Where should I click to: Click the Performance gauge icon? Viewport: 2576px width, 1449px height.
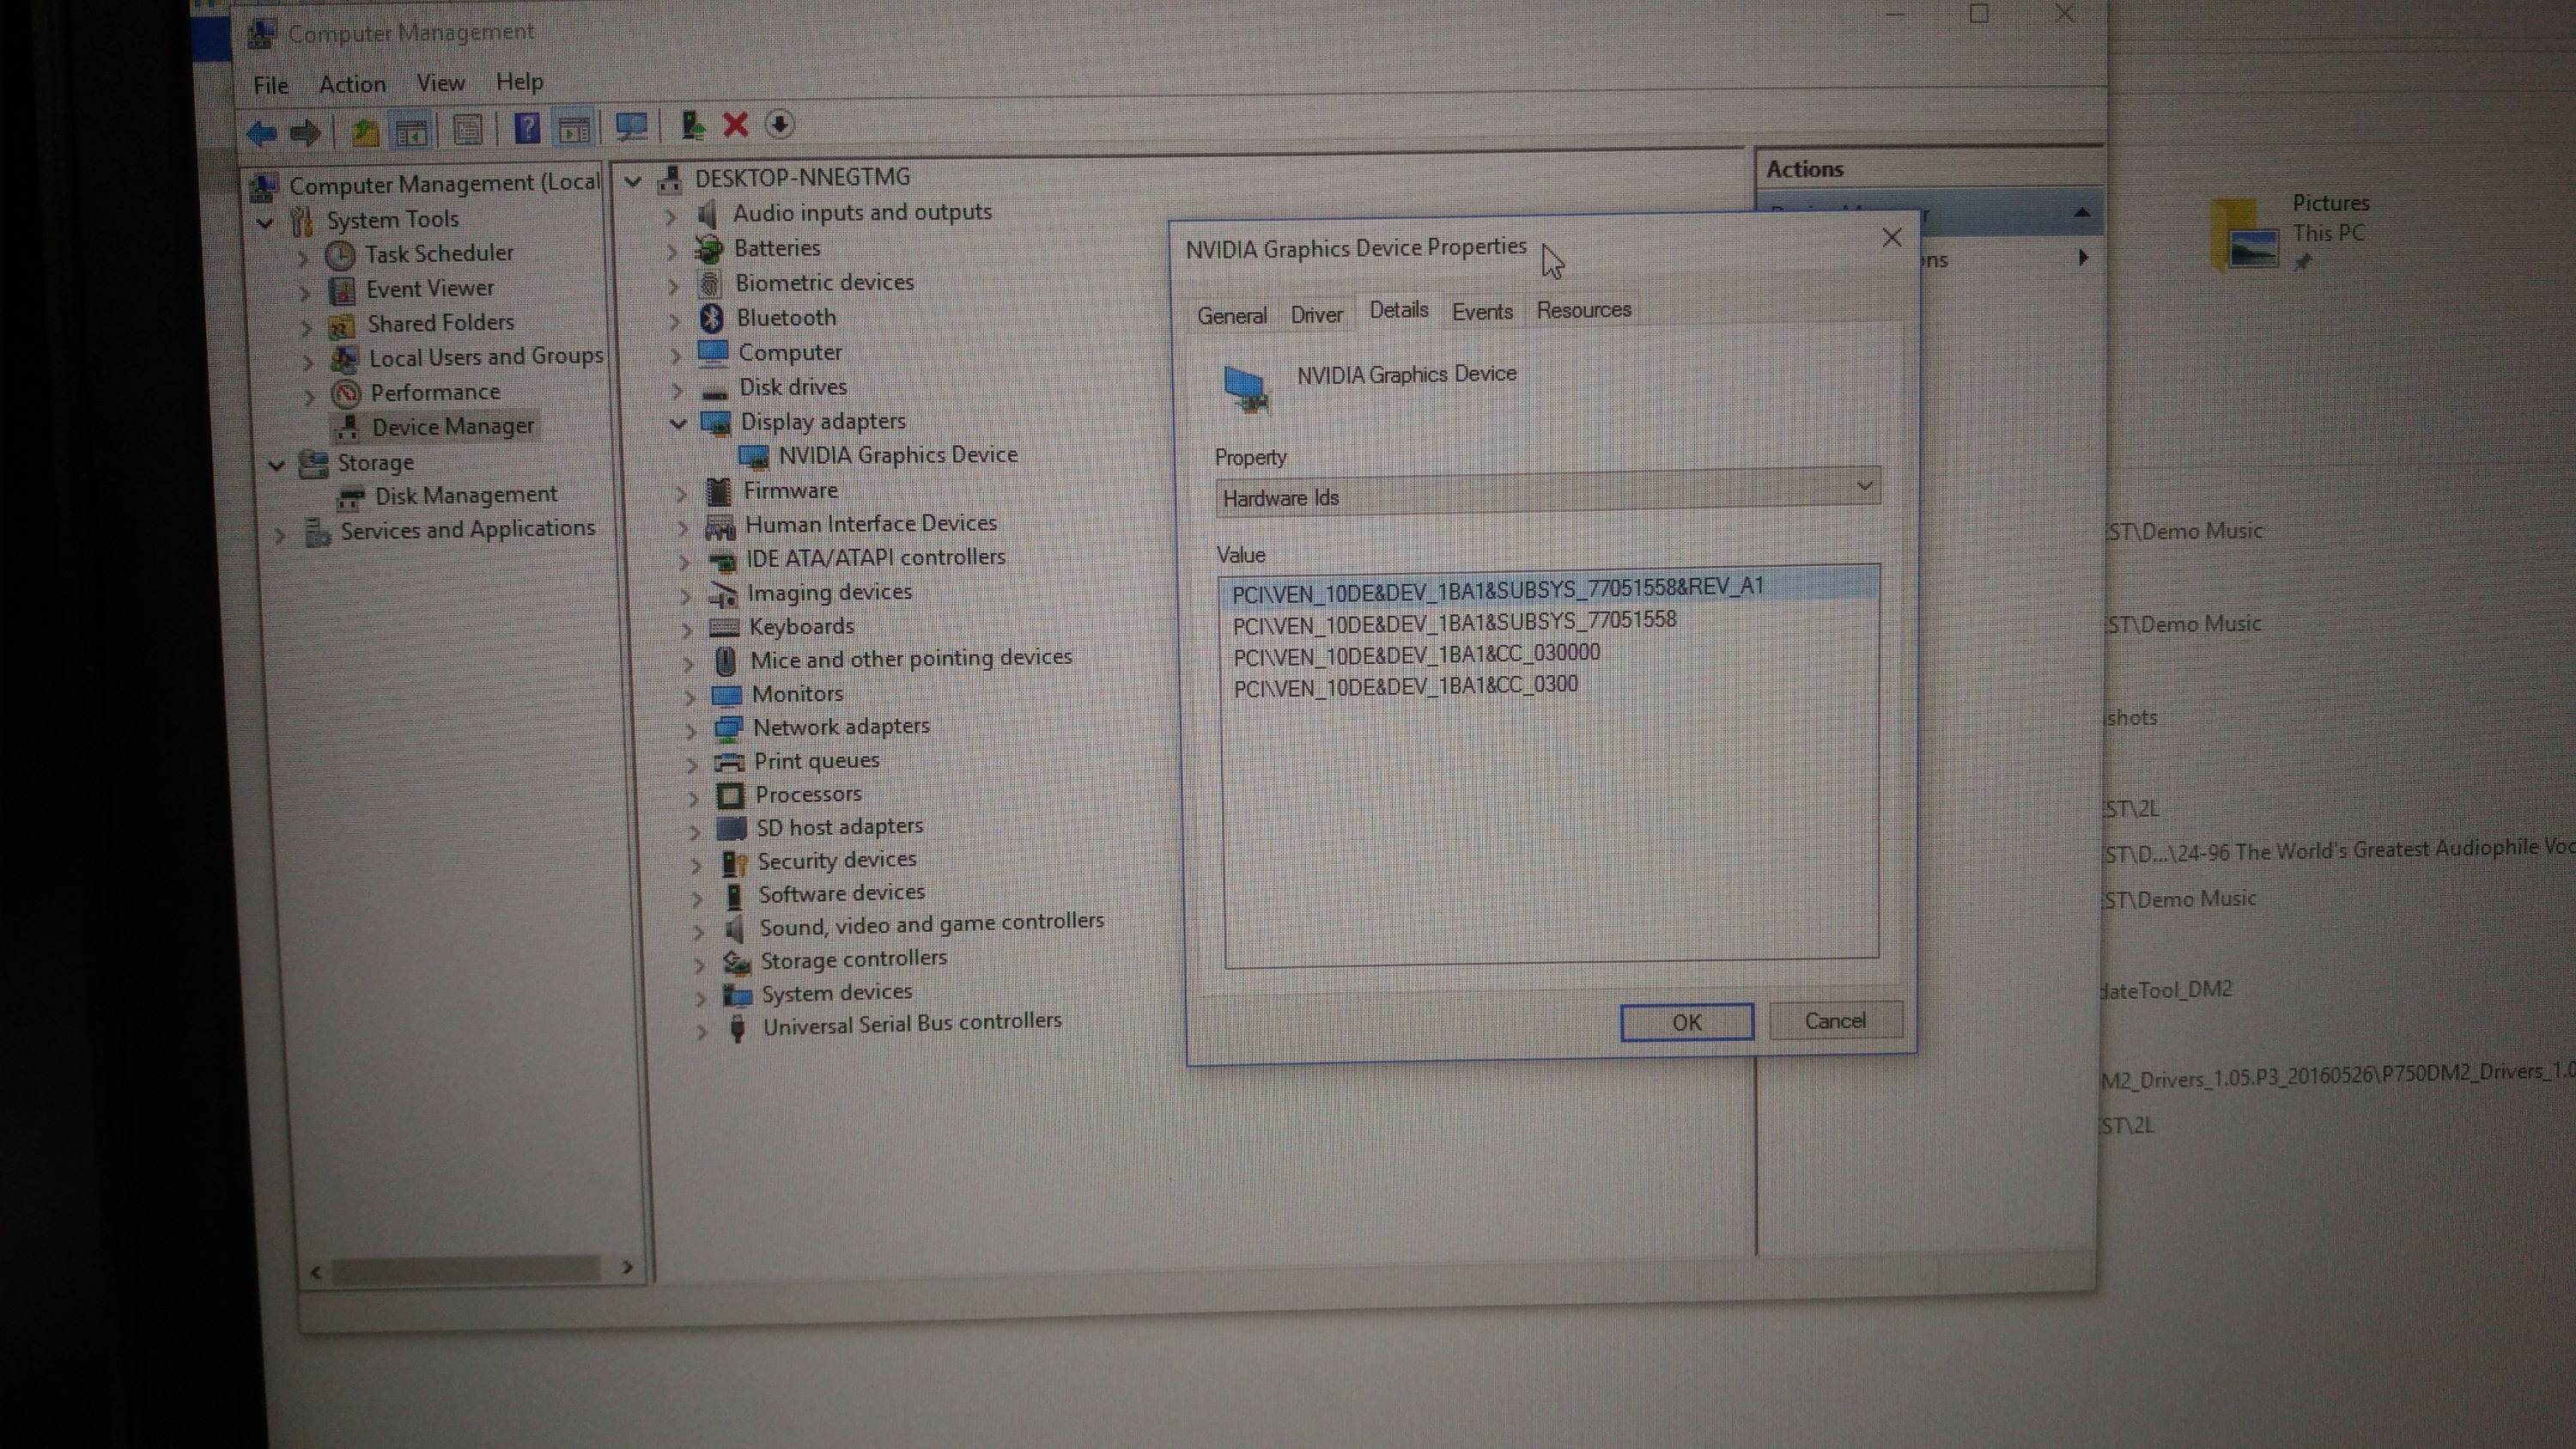click(x=346, y=394)
